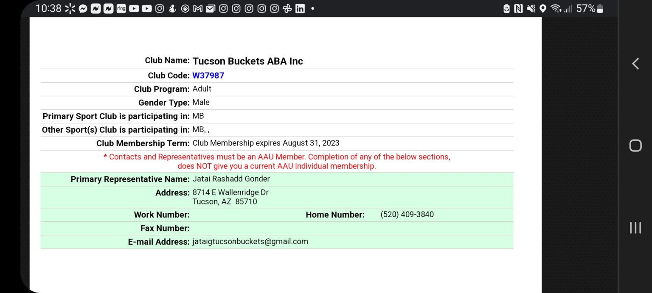The height and width of the screenshot is (293, 652).
Task: Tap the YouTube notification icon beside Ring
Action: [x=134, y=8]
